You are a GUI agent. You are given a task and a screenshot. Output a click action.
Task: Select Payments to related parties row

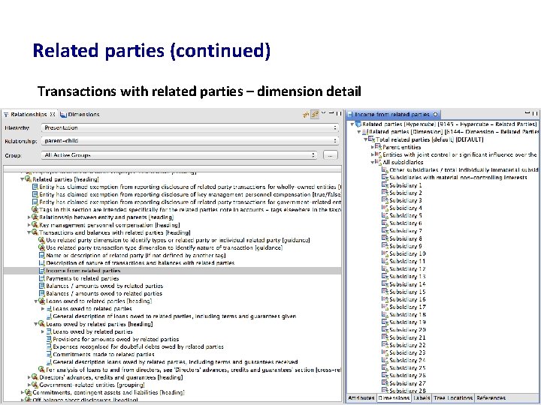tap(83, 278)
